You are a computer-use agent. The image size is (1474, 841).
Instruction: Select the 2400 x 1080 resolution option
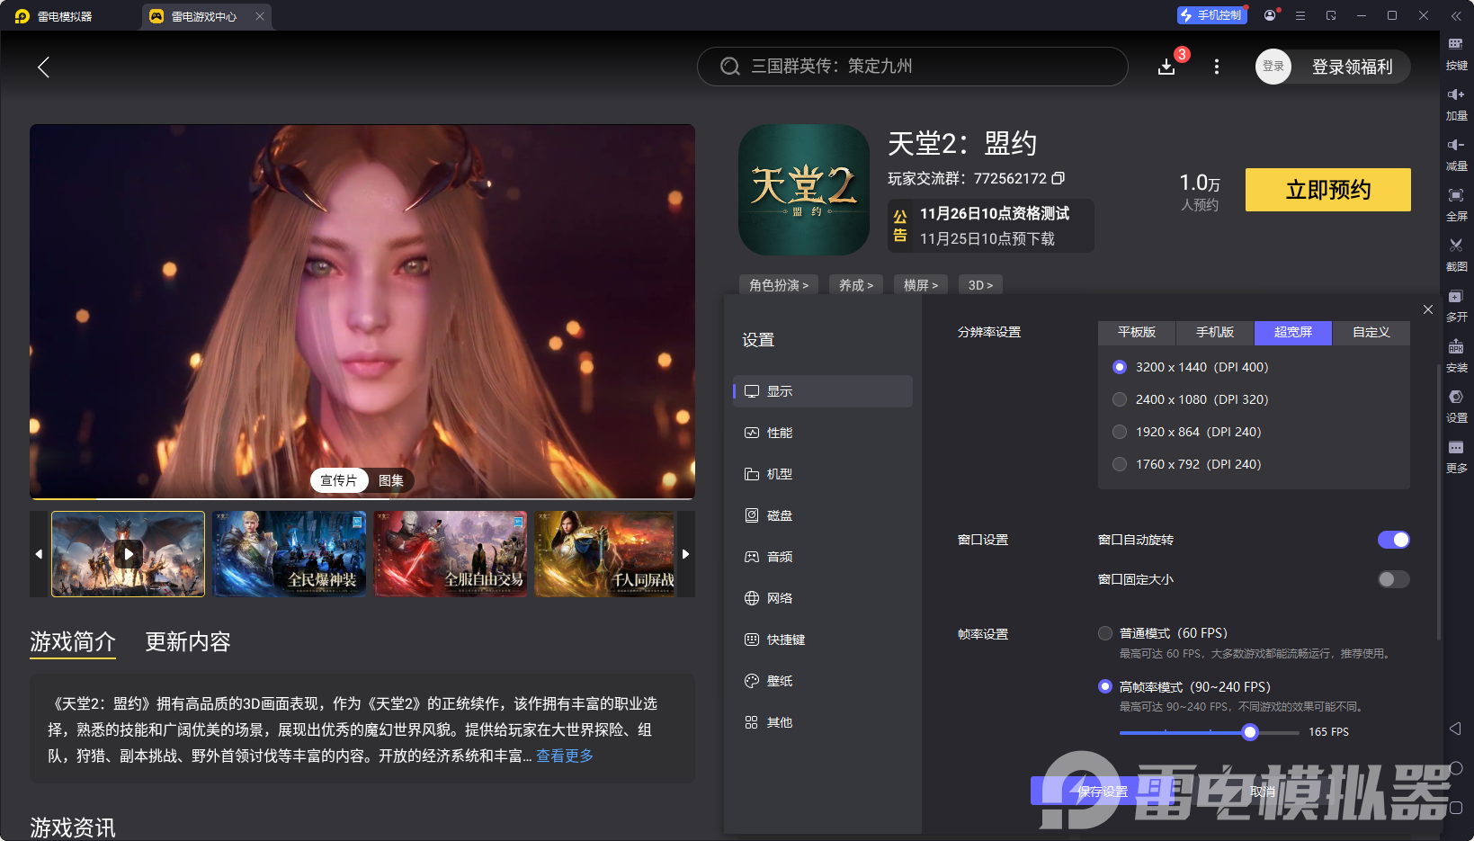click(1120, 399)
